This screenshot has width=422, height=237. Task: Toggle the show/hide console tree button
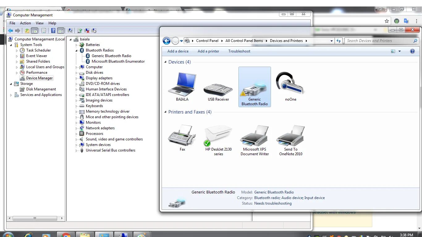coord(35,31)
